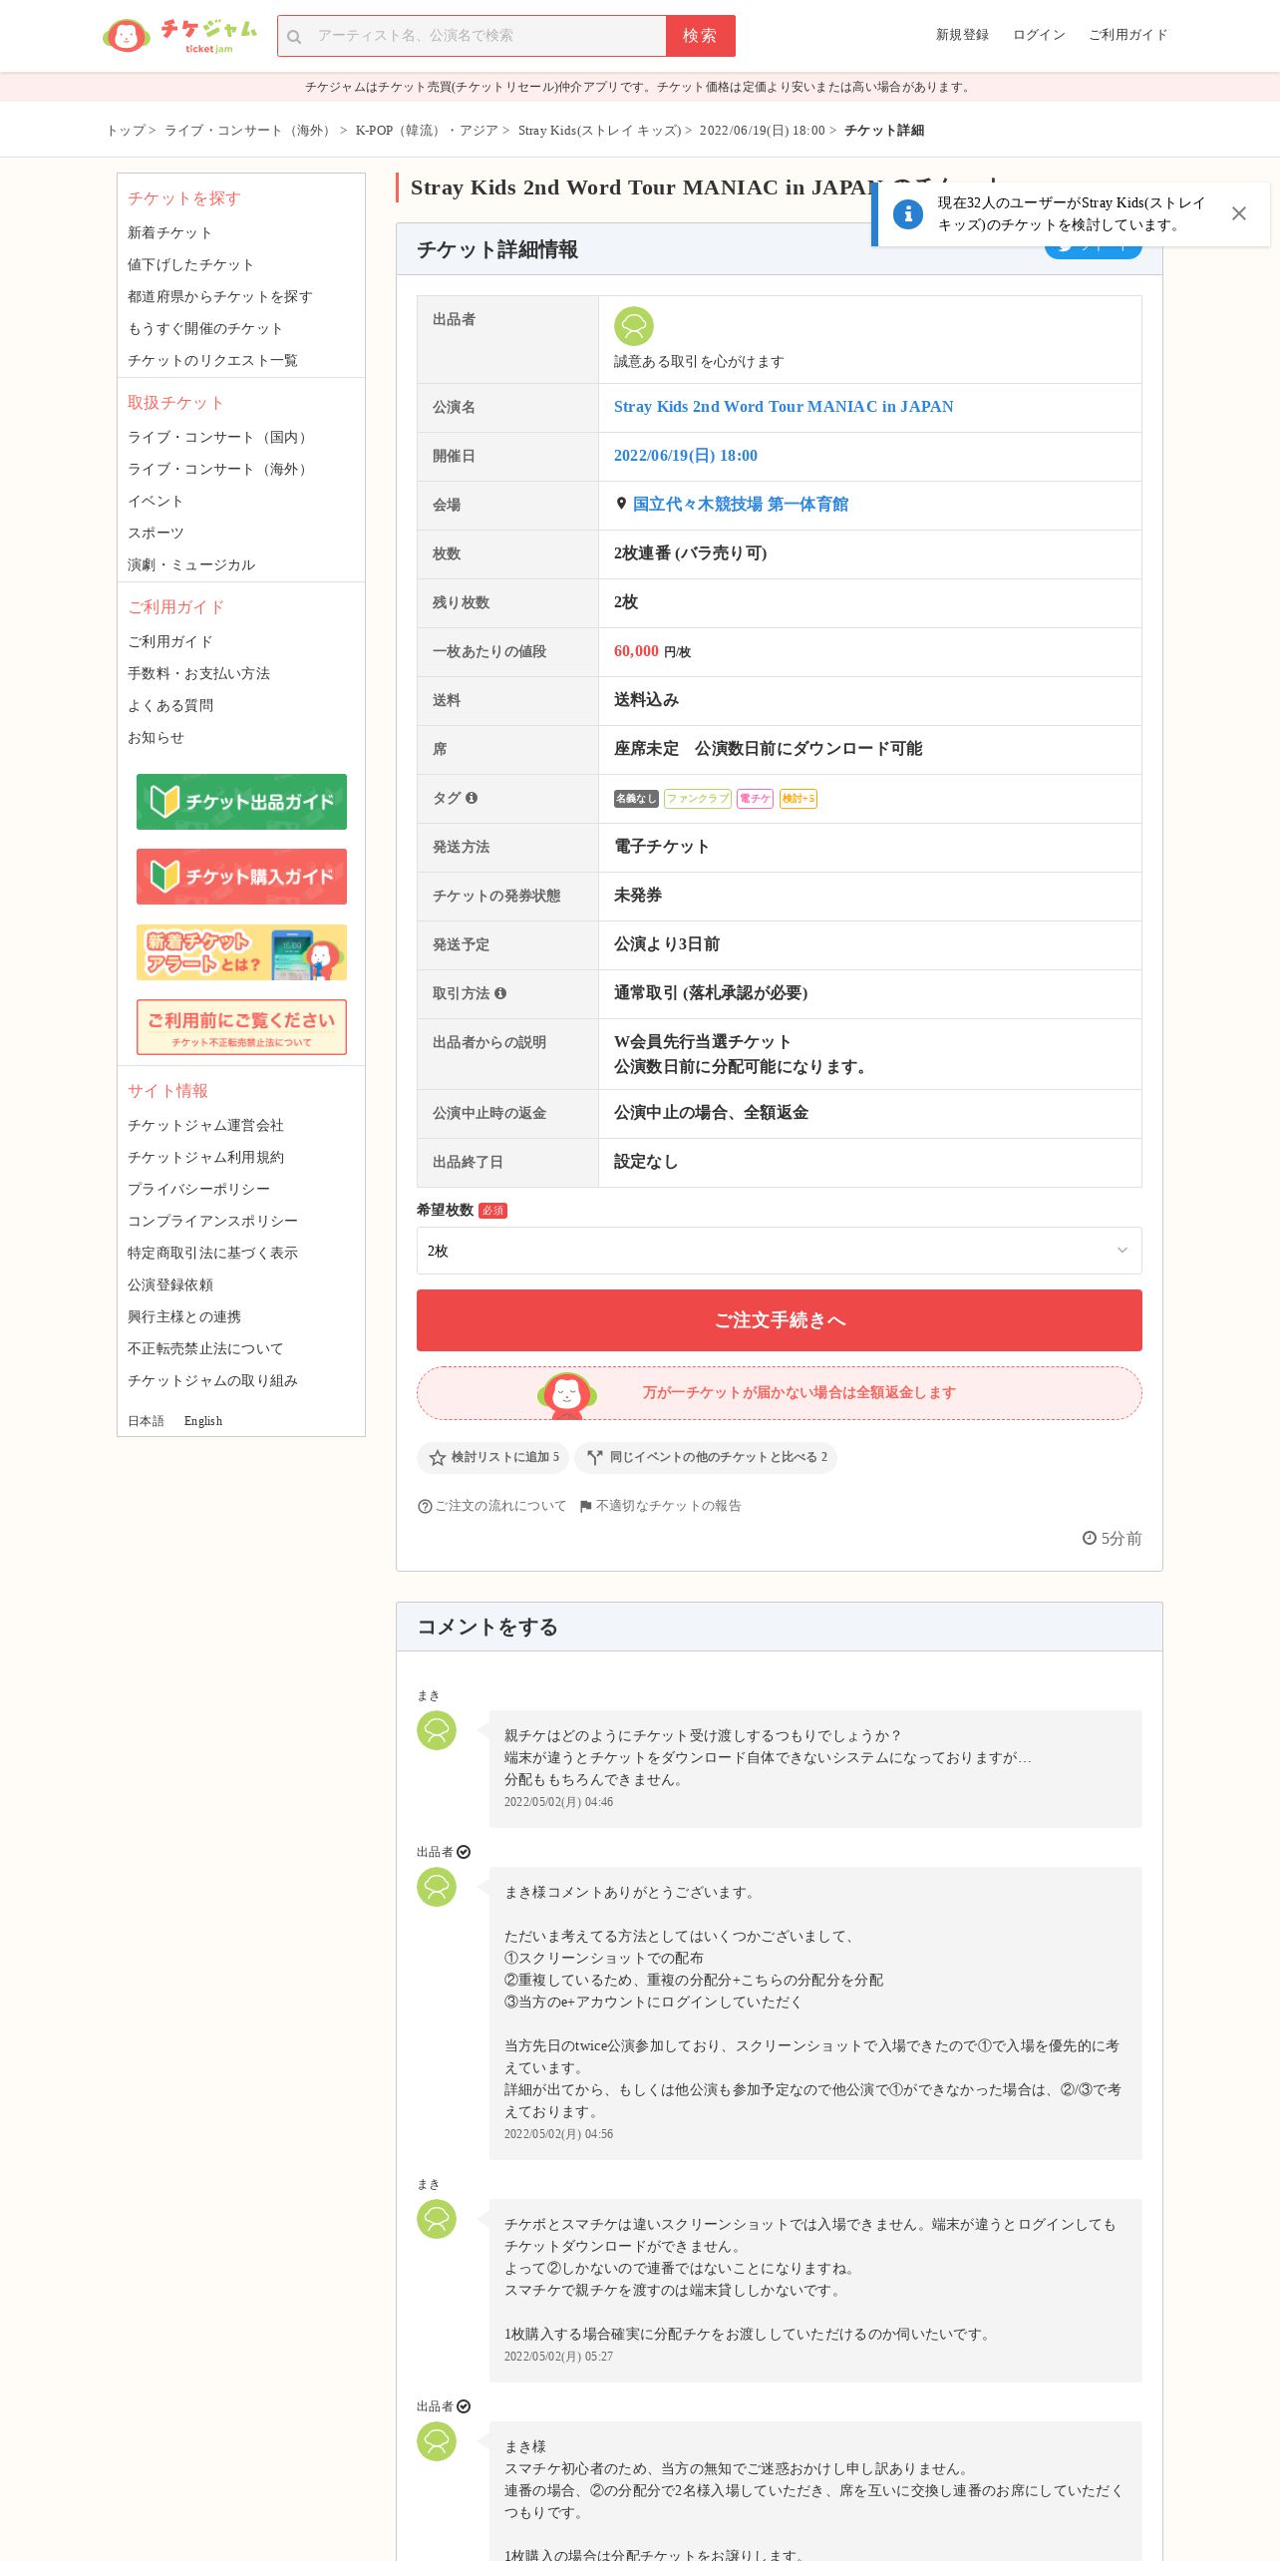Click the star icon for 検討リストに追加
The width and height of the screenshot is (1280, 2561).
(x=437, y=1458)
